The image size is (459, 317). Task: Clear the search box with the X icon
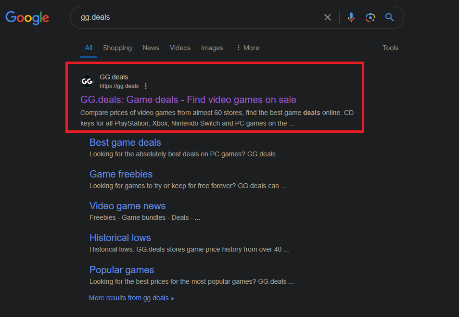point(328,17)
